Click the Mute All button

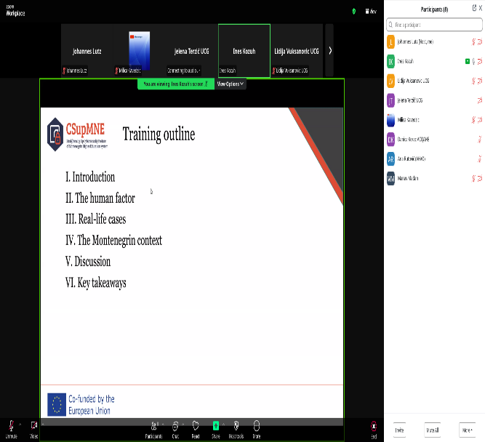pos(432,430)
